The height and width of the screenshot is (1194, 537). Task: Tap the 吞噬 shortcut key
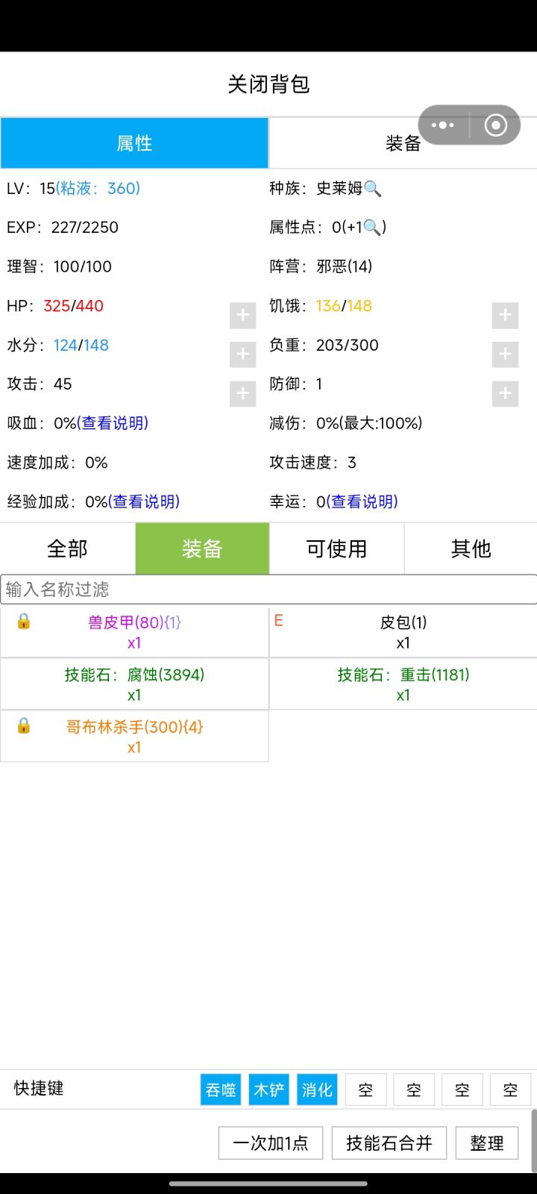221,1090
